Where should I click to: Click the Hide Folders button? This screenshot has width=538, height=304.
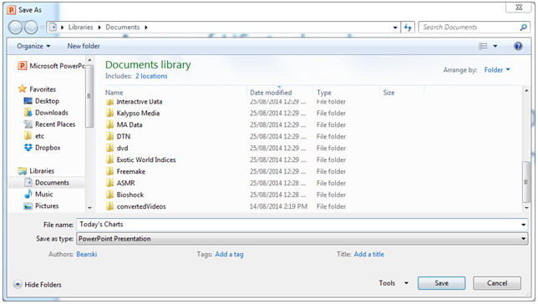(x=38, y=285)
